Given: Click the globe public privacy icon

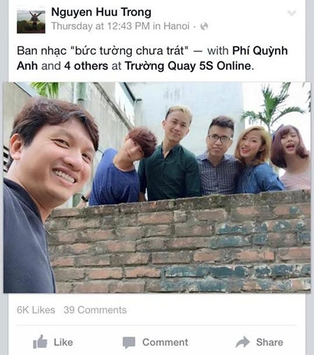Looking at the screenshot, I should pyautogui.click(x=204, y=27).
